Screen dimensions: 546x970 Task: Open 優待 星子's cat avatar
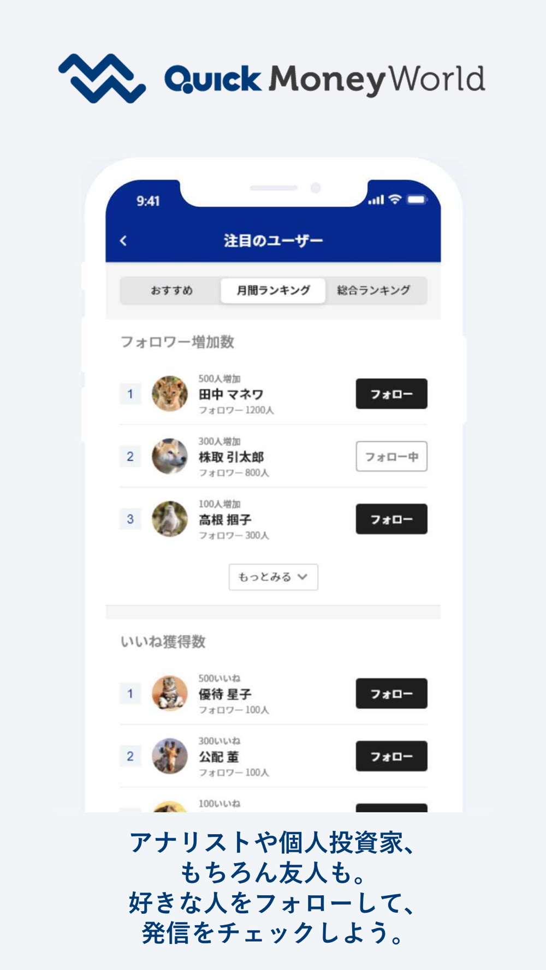point(169,693)
